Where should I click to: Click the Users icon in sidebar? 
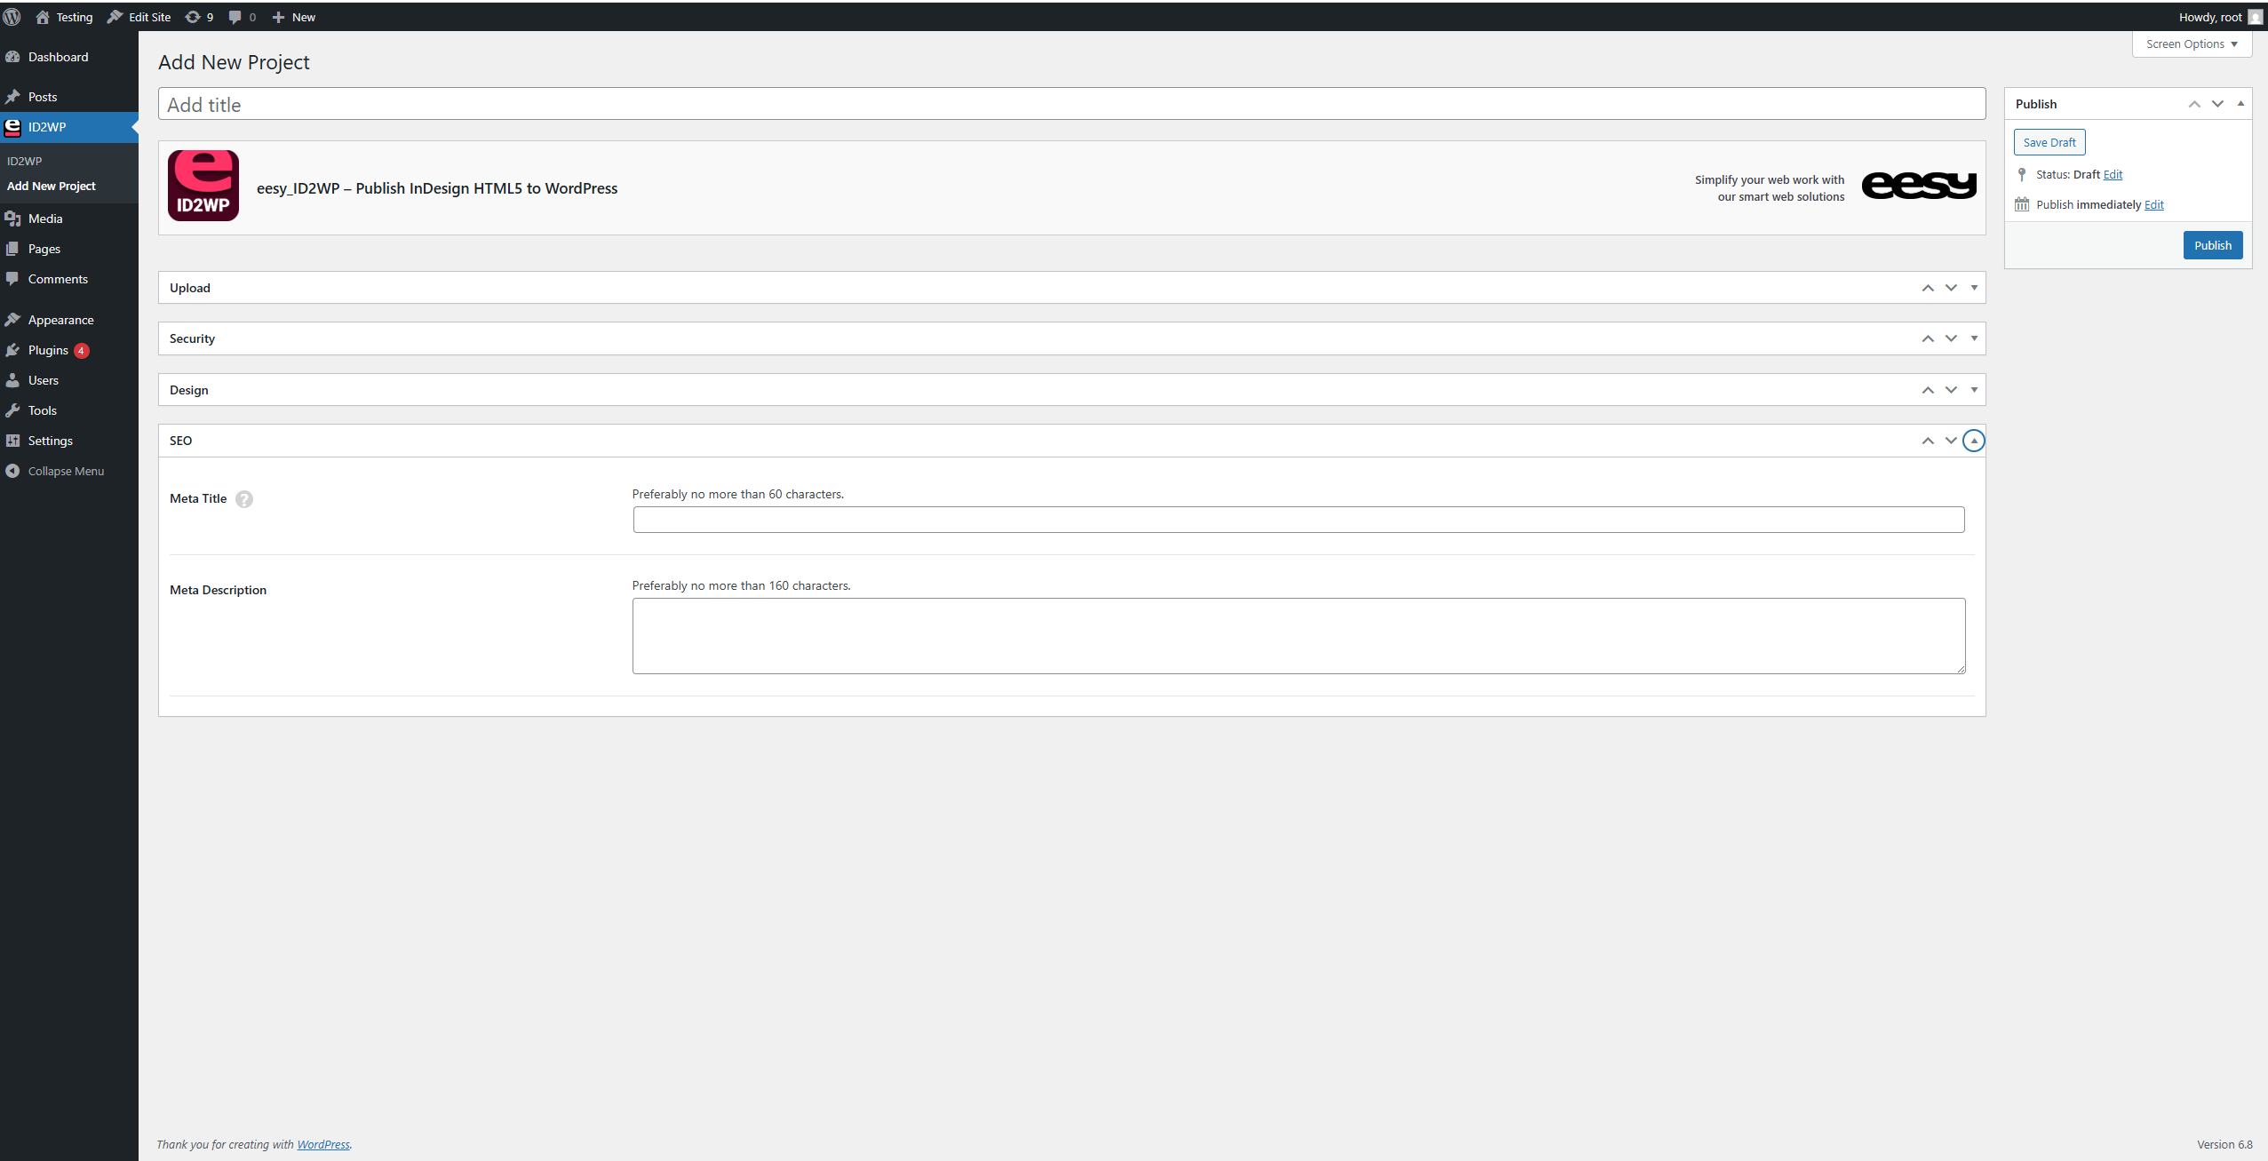pos(12,380)
